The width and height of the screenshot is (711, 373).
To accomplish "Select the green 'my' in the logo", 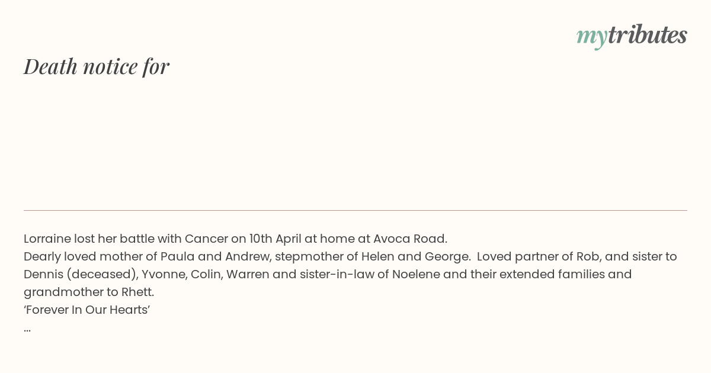I will click(591, 37).
